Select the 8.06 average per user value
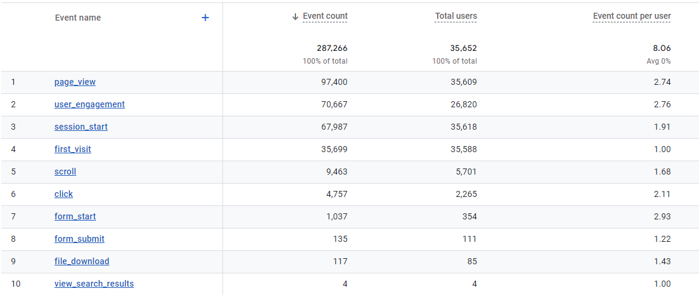Viewport: 699px width, 300px height. pos(662,48)
